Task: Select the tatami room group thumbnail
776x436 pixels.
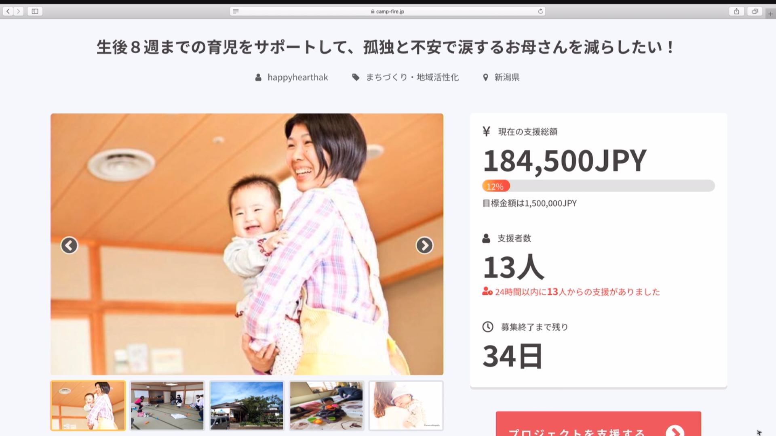Action: [x=167, y=405]
